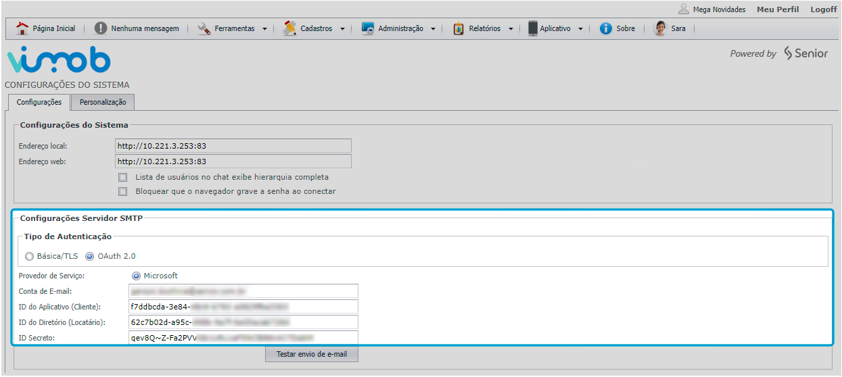Open the Cadastros menu
Screen dimensions: 842x377
tap(315, 28)
